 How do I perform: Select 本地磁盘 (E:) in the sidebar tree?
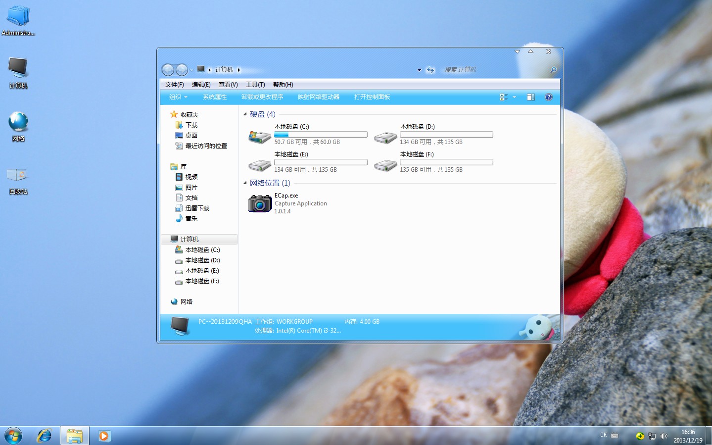[202, 270]
